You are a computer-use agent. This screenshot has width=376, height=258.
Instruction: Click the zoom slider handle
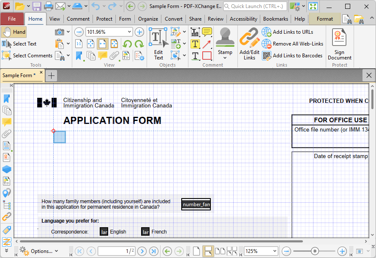tap(315, 251)
